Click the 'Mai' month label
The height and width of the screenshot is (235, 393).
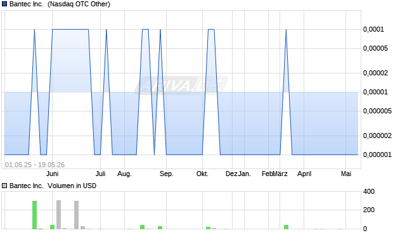coord(346,174)
